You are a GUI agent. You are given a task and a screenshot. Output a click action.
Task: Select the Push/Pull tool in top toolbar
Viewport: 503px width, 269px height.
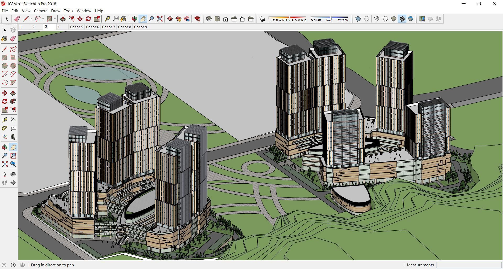click(x=63, y=19)
